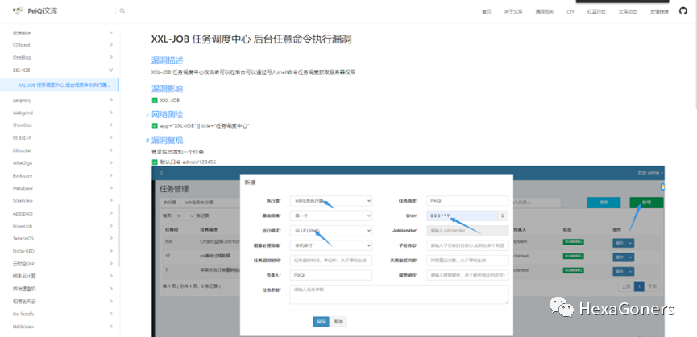Image resolution: width=697 pixels, height=337 pixels.
Task: Click the blue 搜索 button
Action: (x=604, y=202)
